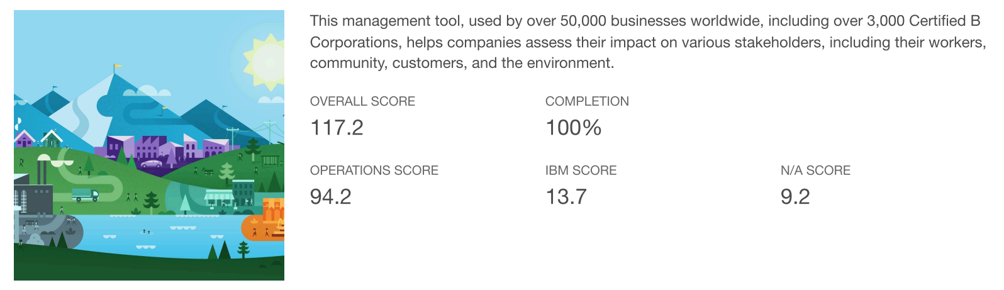Image resolution: width=1004 pixels, height=290 pixels.
Task: Click the N/A score value 9.2
Action: coord(795,197)
